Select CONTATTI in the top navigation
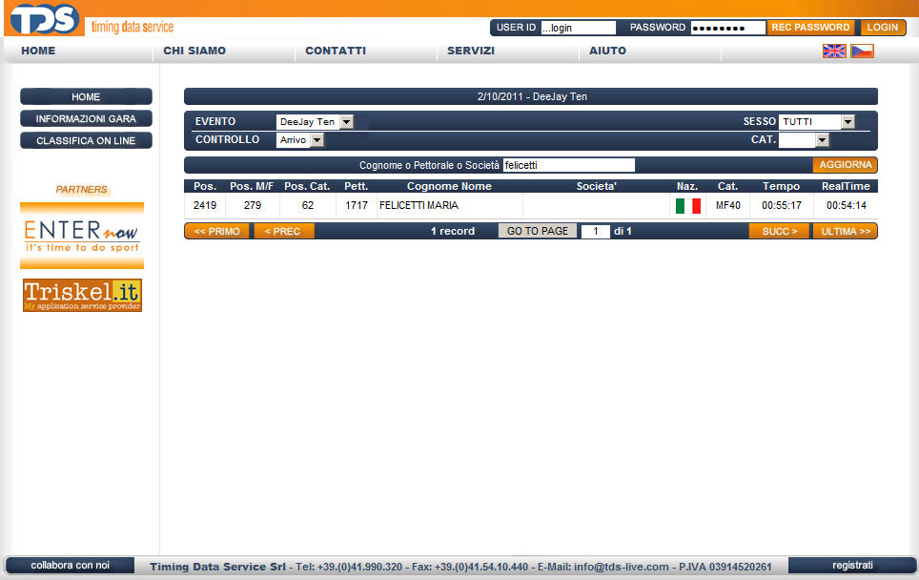 336,51
